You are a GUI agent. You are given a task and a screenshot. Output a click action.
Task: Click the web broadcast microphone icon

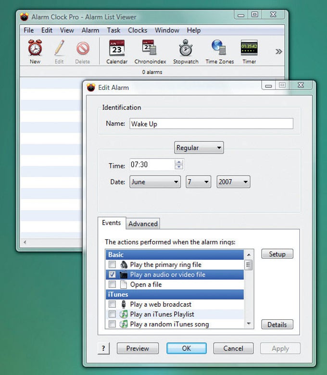click(124, 304)
